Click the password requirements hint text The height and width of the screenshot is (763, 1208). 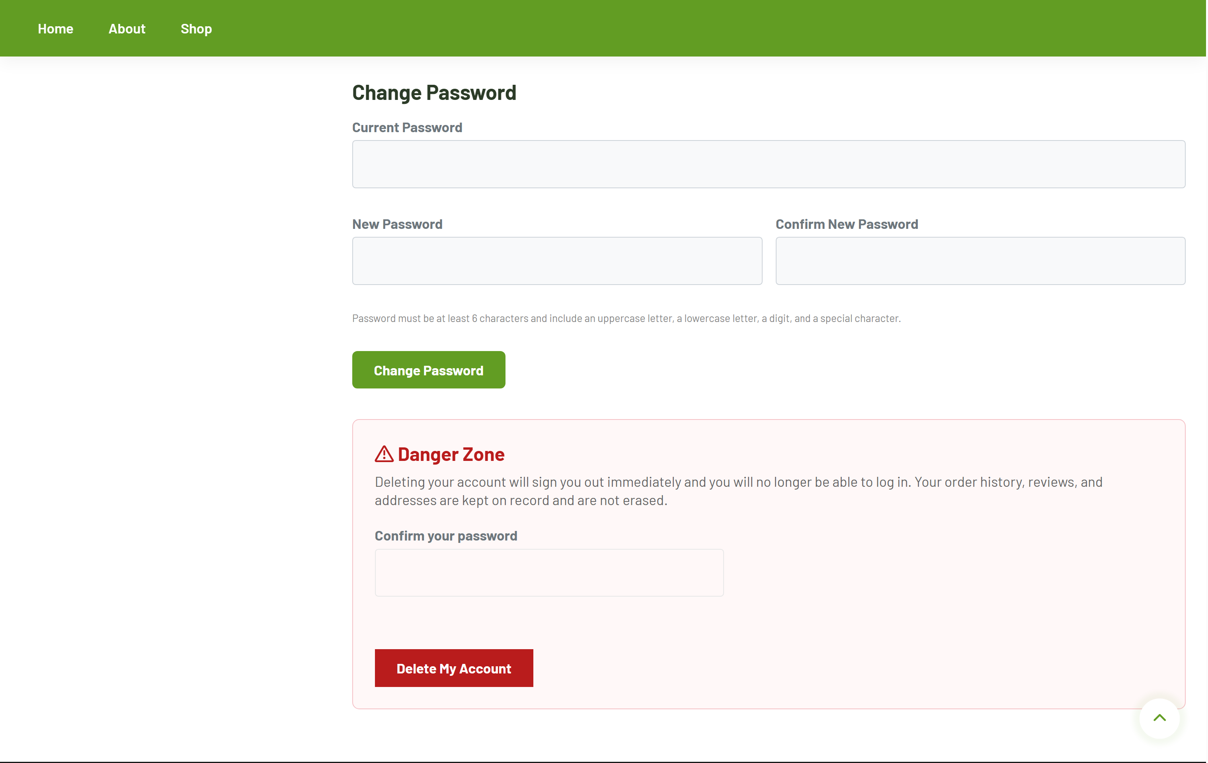(627, 318)
